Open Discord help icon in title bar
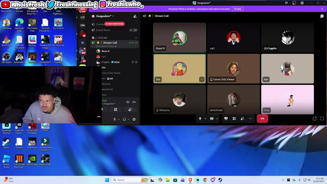This screenshot has height=184, width=327. pos(302,3)
